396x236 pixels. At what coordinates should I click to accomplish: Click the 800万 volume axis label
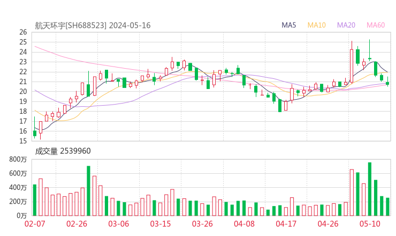point(18,159)
